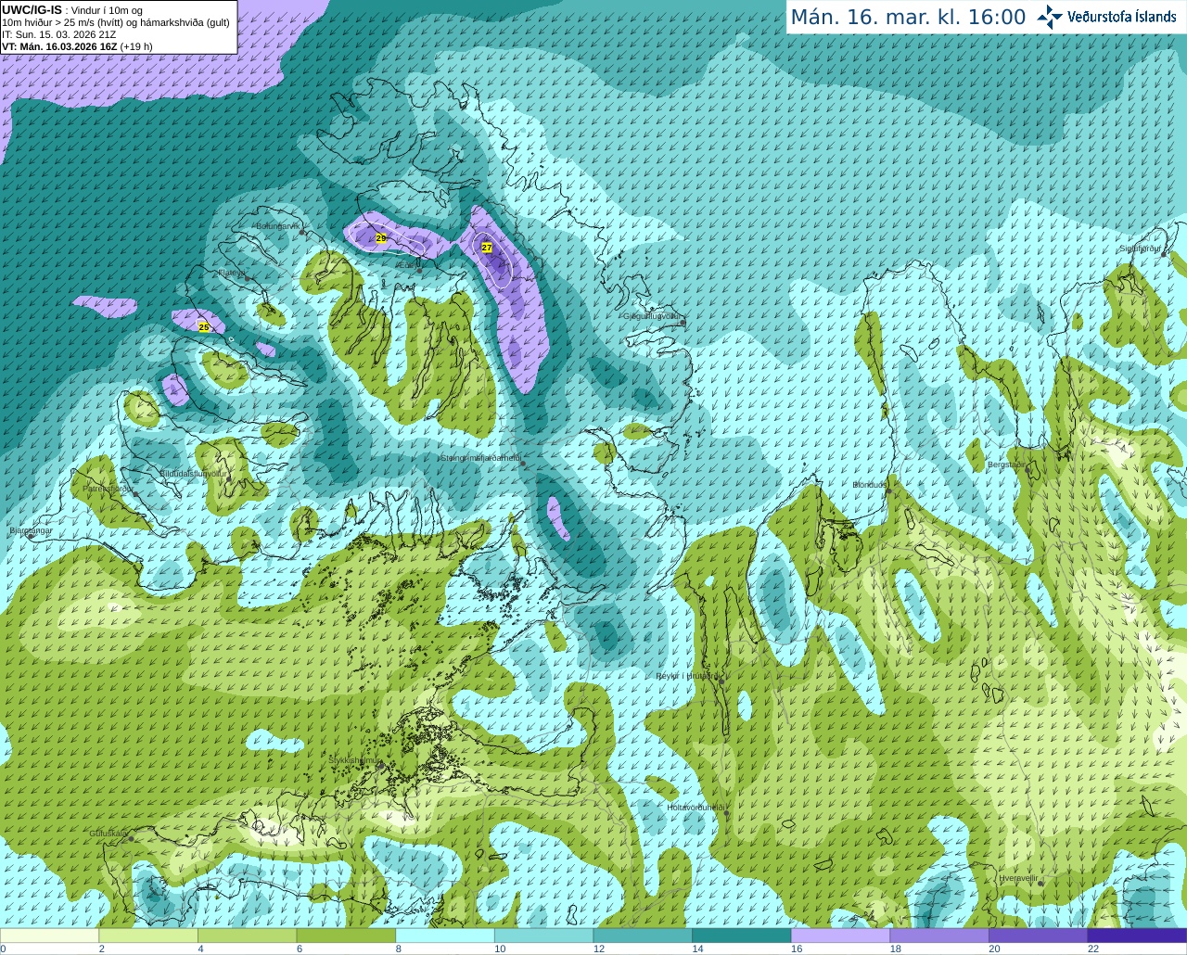Pick the light teal 10–12 m/s legend swatch
The image size is (1187, 955).
543,936
